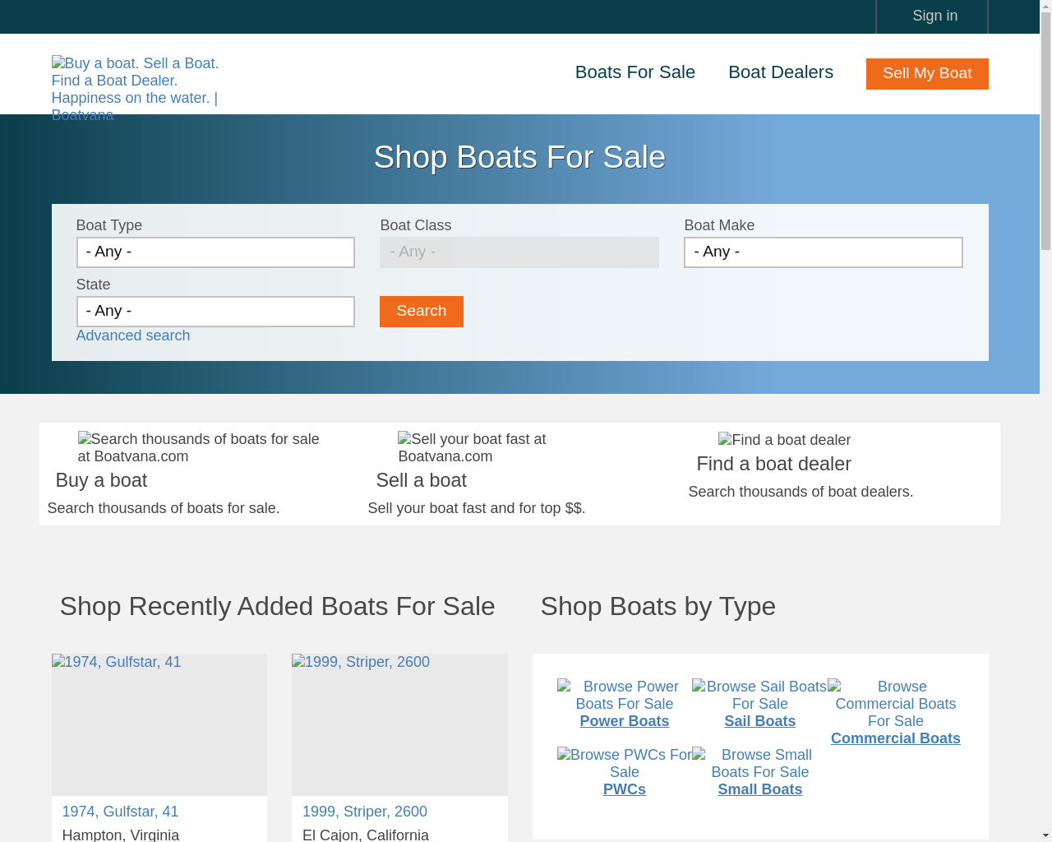Open the Commercial Boats browse image
The height and width of the screenshot is (842, 1052).
[896, 703]
